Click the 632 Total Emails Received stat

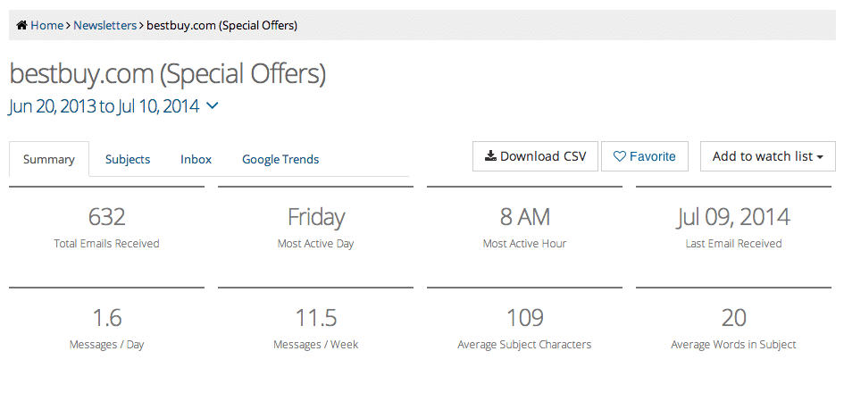coord(106,217)
